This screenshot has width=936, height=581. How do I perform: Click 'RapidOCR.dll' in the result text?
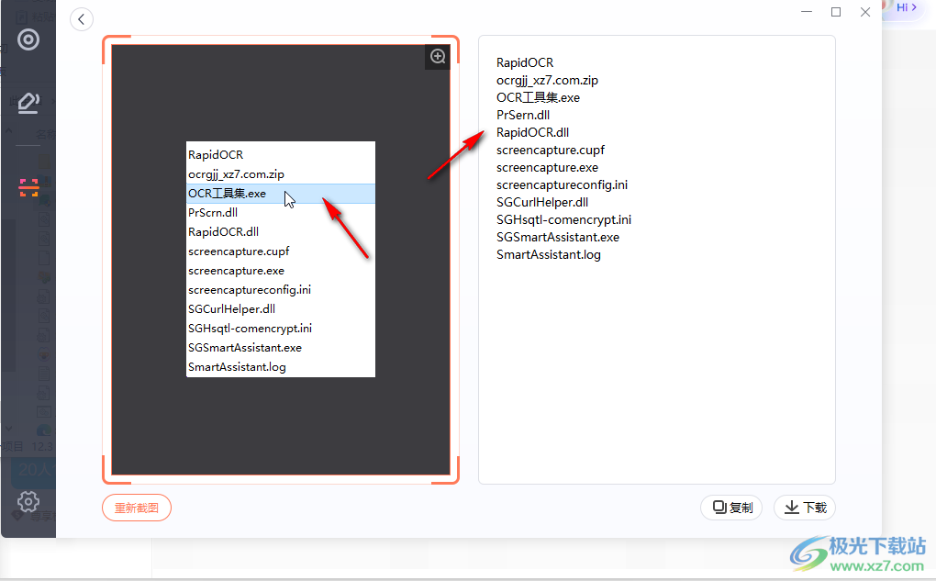coord(532,132)
